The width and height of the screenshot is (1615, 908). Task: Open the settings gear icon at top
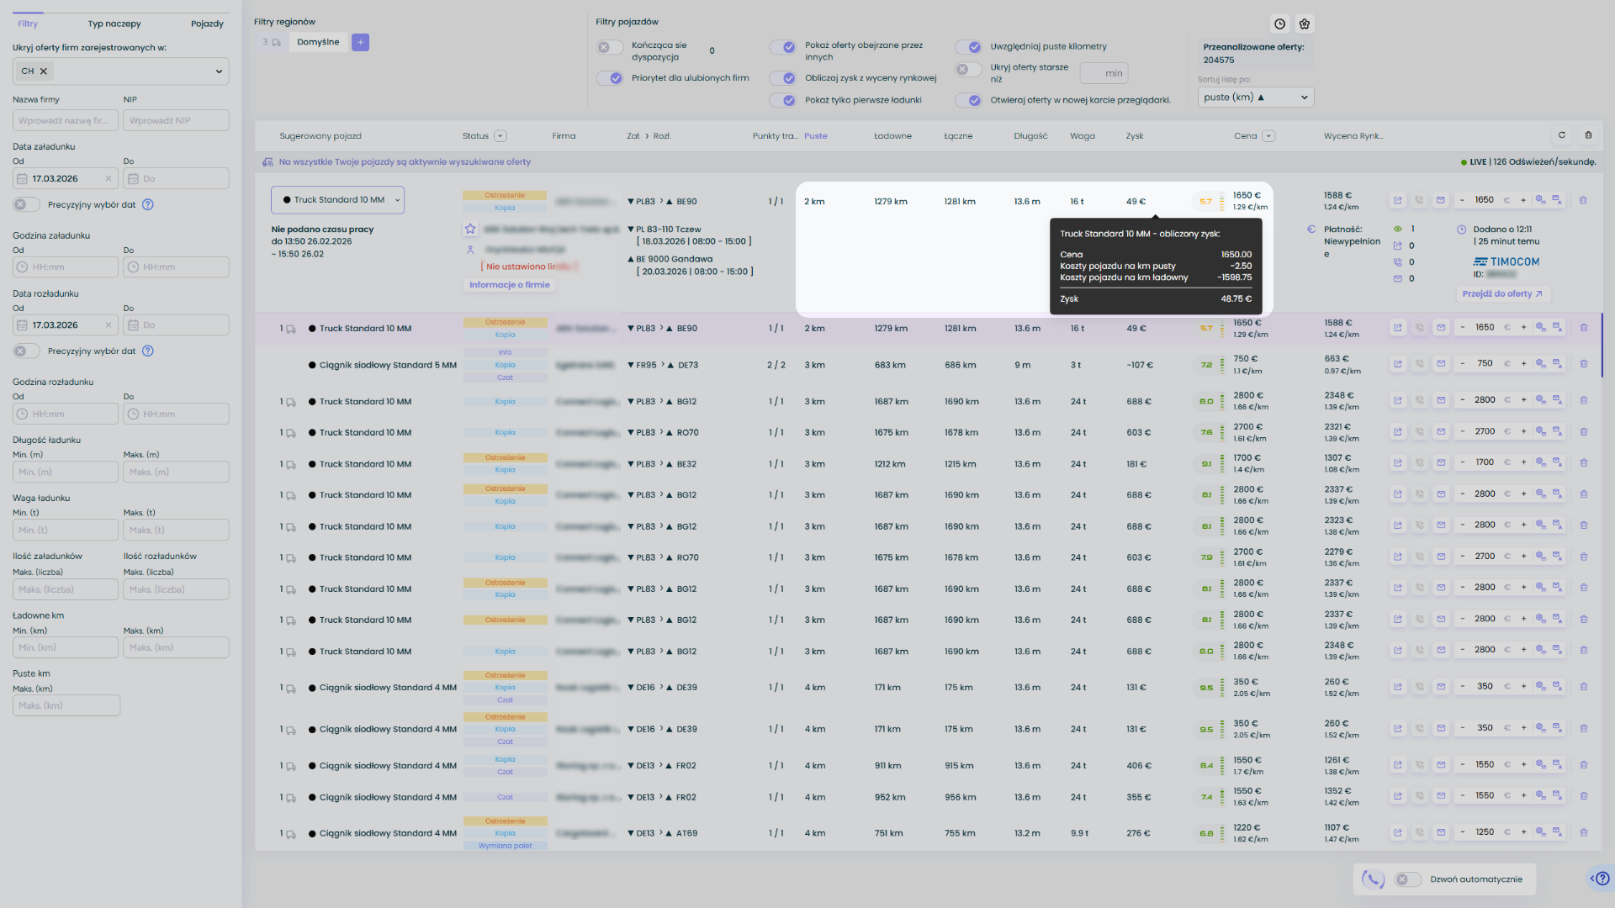click(1305, 24)
